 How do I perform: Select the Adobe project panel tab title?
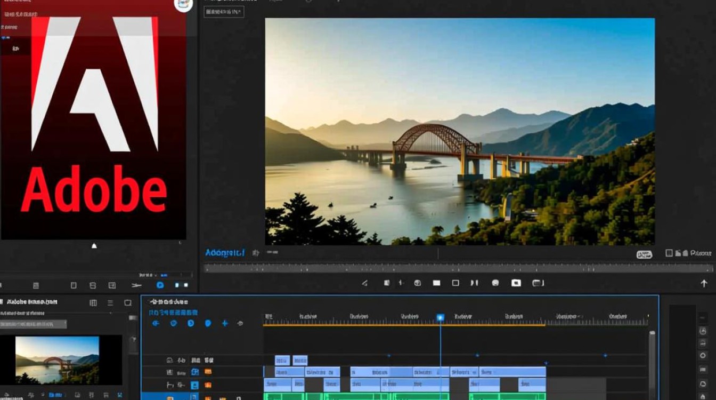32,302
